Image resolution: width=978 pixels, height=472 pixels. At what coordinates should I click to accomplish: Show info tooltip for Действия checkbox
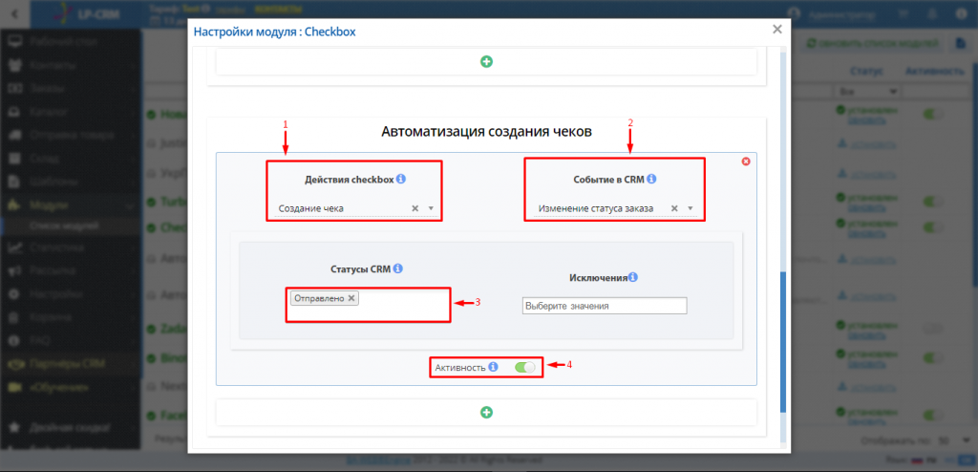tap(401, 179)
